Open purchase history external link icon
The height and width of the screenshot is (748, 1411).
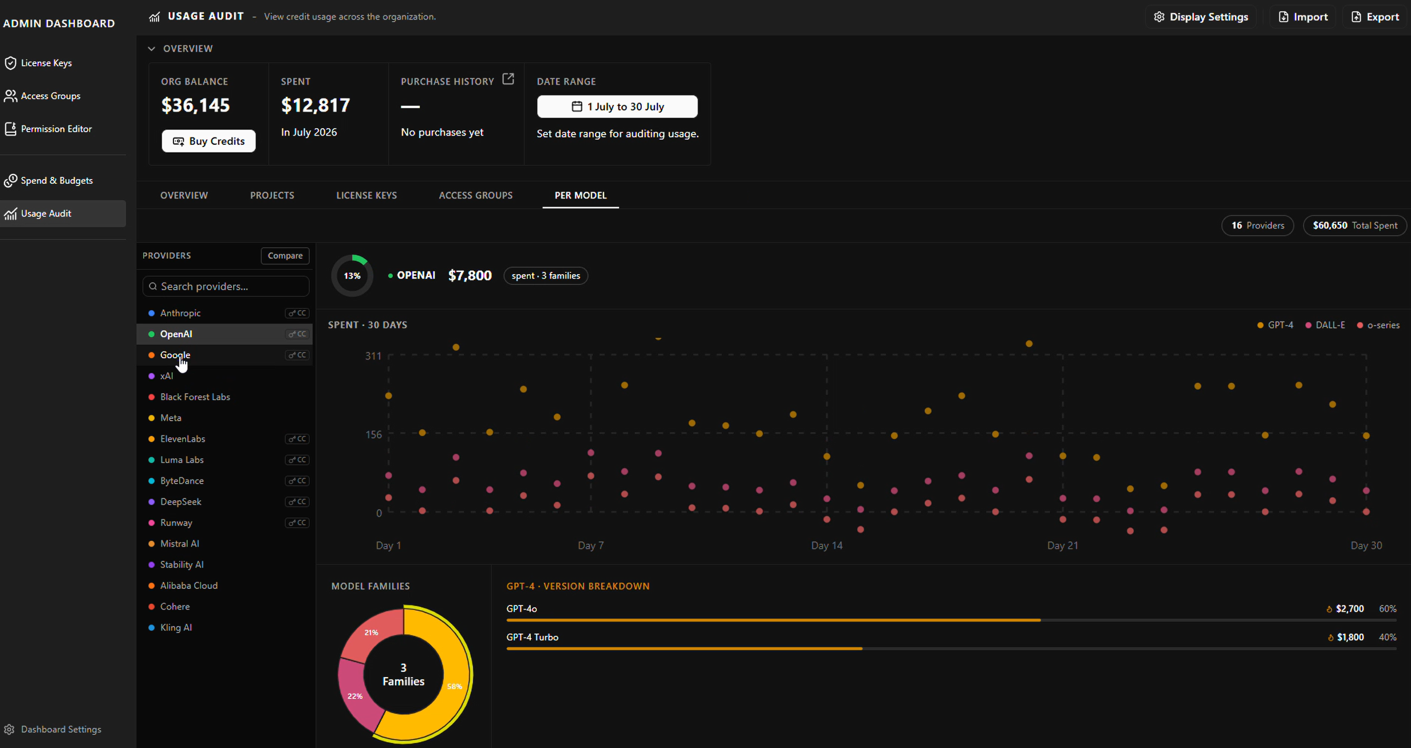(508, 79)
